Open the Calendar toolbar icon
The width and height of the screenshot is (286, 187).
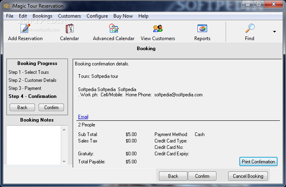pos(70,28)
